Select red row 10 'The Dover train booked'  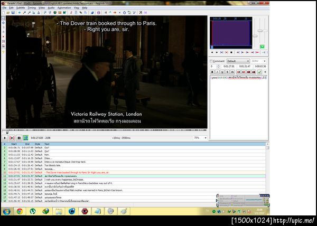pyautogui.click(x=134, y=173)
